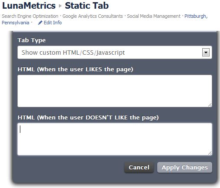Click the Cancel button
The width and height of the screenshot is (220, 188).
[139, 168]
